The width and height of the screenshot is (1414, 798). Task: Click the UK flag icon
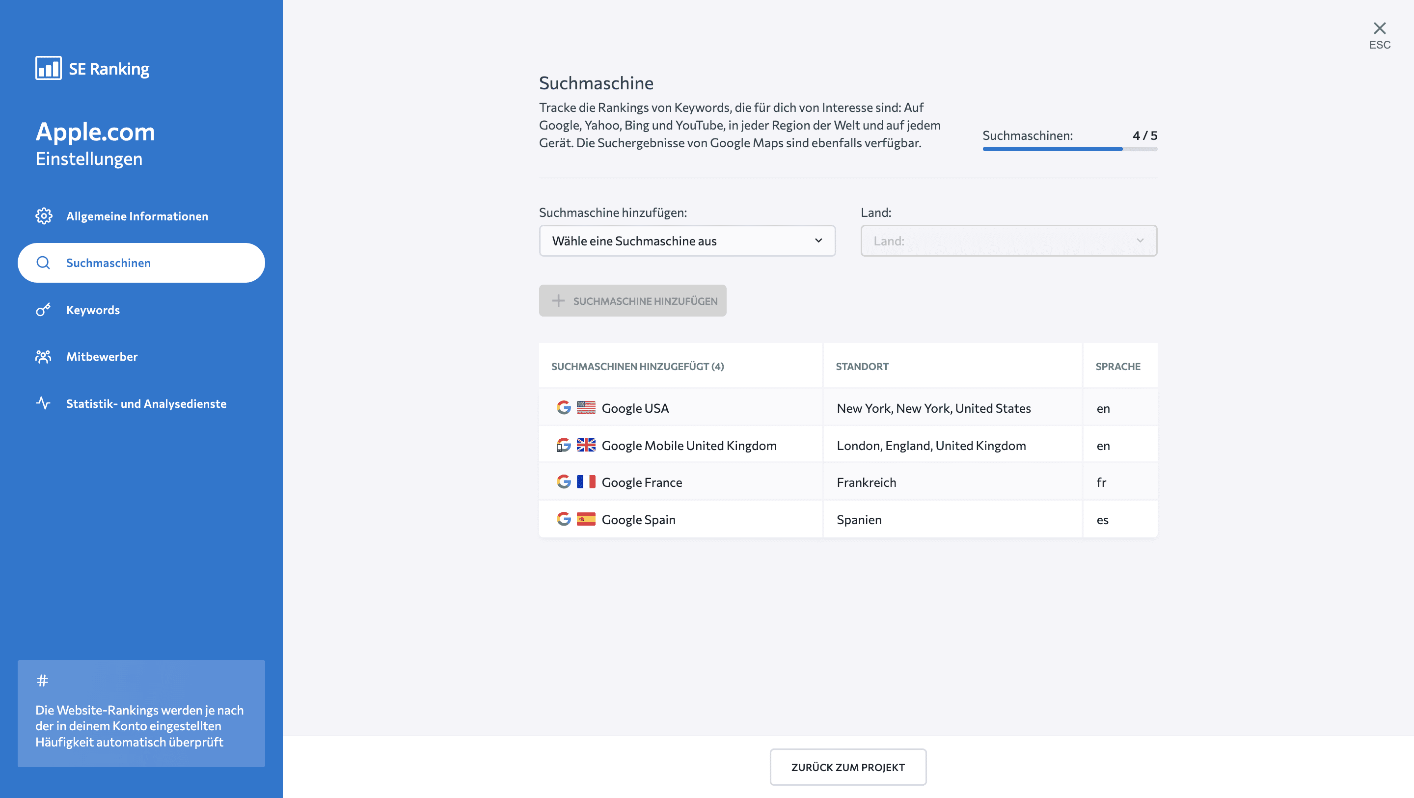tap(586, 445)
